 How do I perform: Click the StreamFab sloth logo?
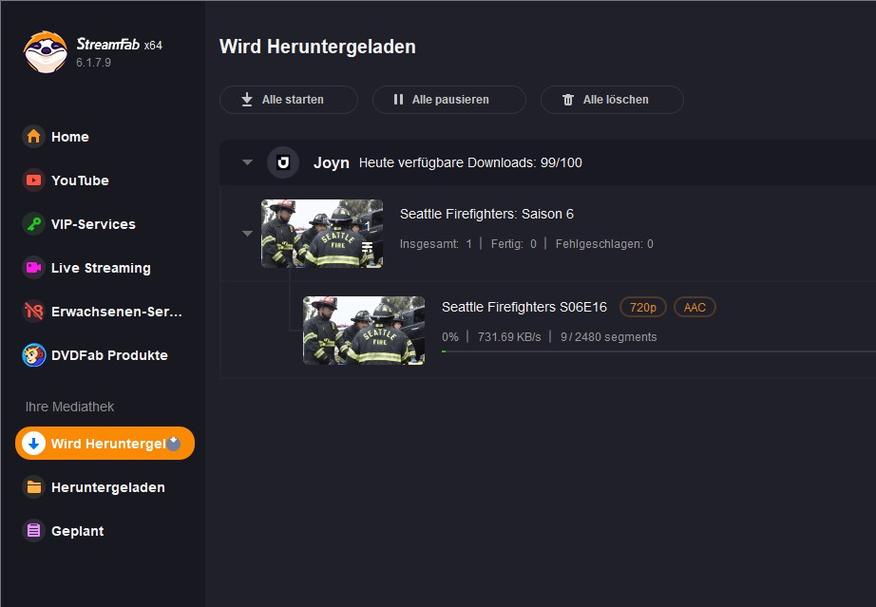tap(46, 52)
